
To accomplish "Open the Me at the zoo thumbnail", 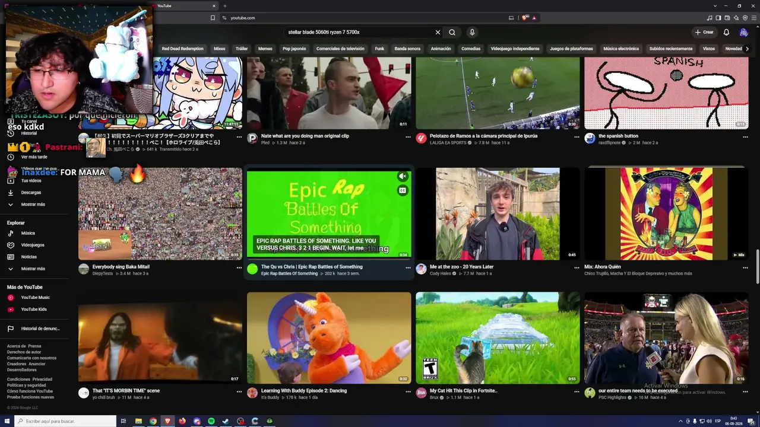I will tap(498, 214).
